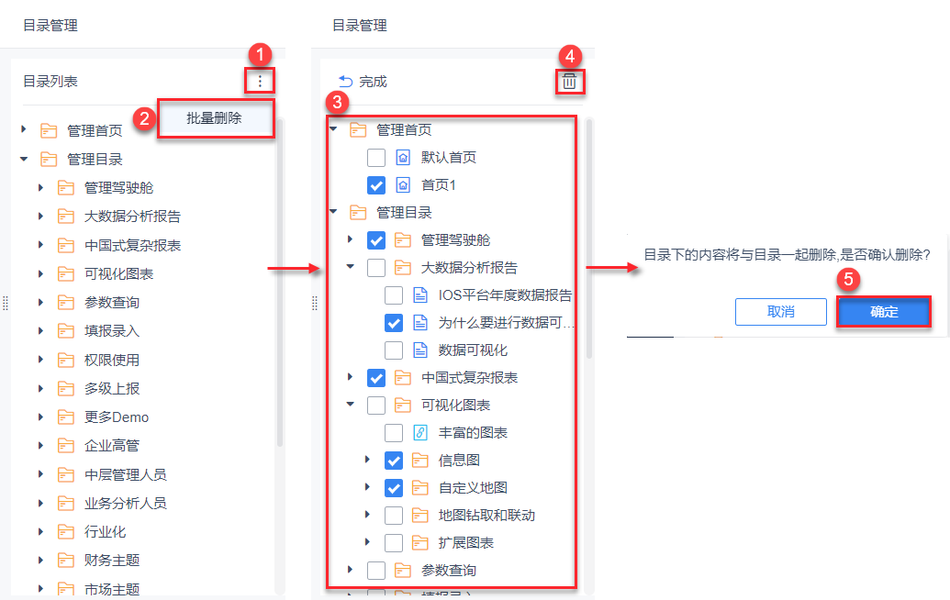
Task: Collapse 管理目录 in the left list
Action: click(x=24, y=159)
